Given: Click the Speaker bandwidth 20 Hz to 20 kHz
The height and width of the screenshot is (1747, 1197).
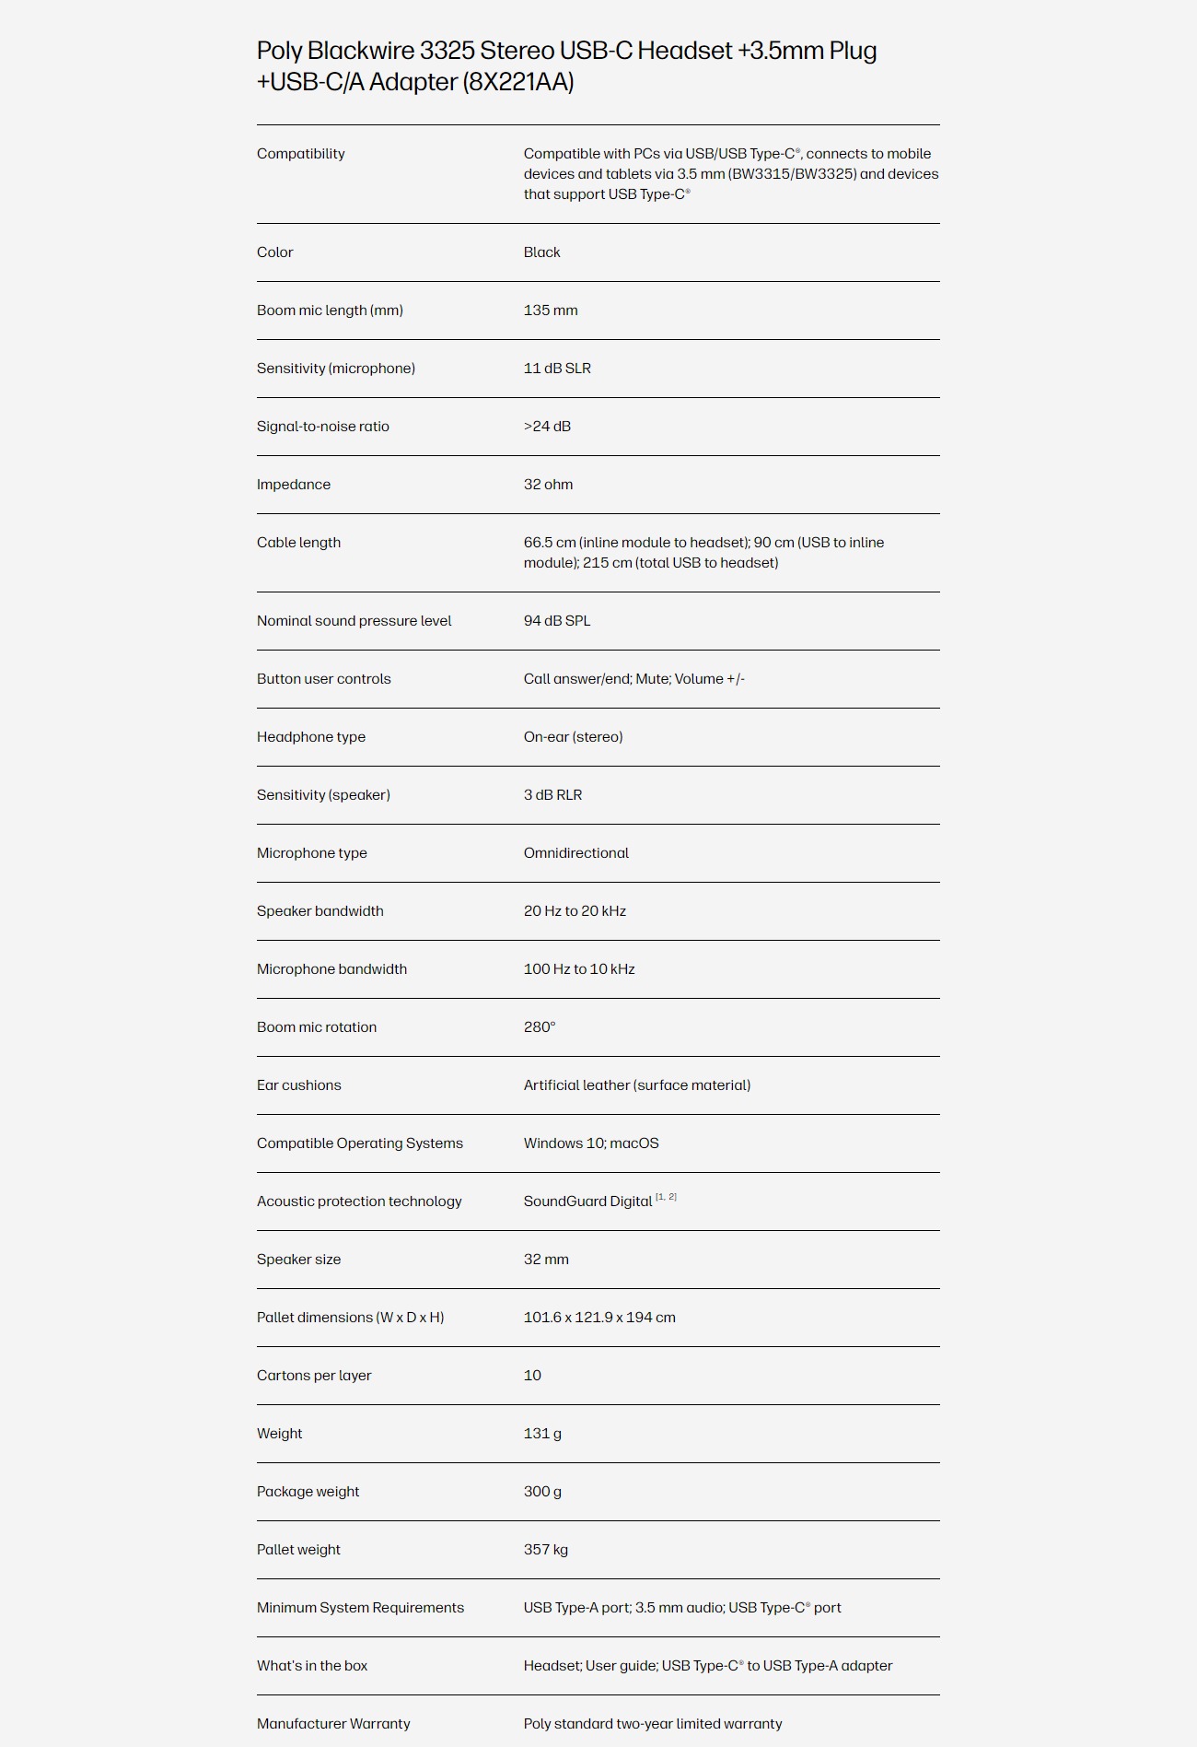Looking at the screenshot, I should [575, 911].
